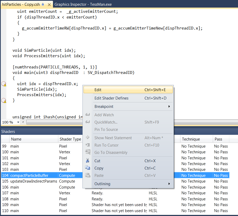The image size is (238, 216).
Task: Choose Edit Shader Defines menu entry
Action: point(128,98)
